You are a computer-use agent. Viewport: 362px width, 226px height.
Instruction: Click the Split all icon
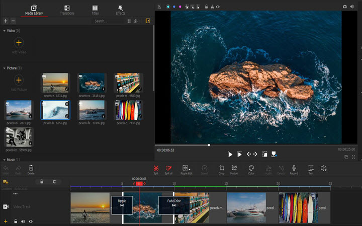168,168
